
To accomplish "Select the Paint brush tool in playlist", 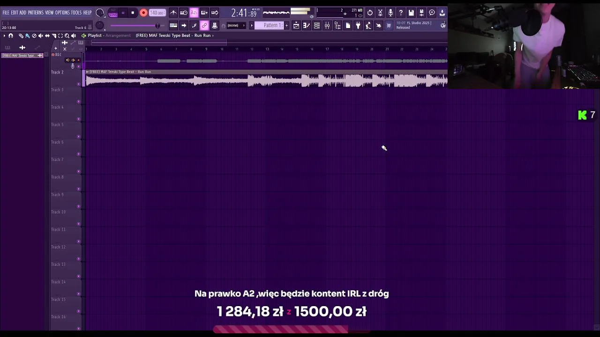I will [x=27, y=36].
